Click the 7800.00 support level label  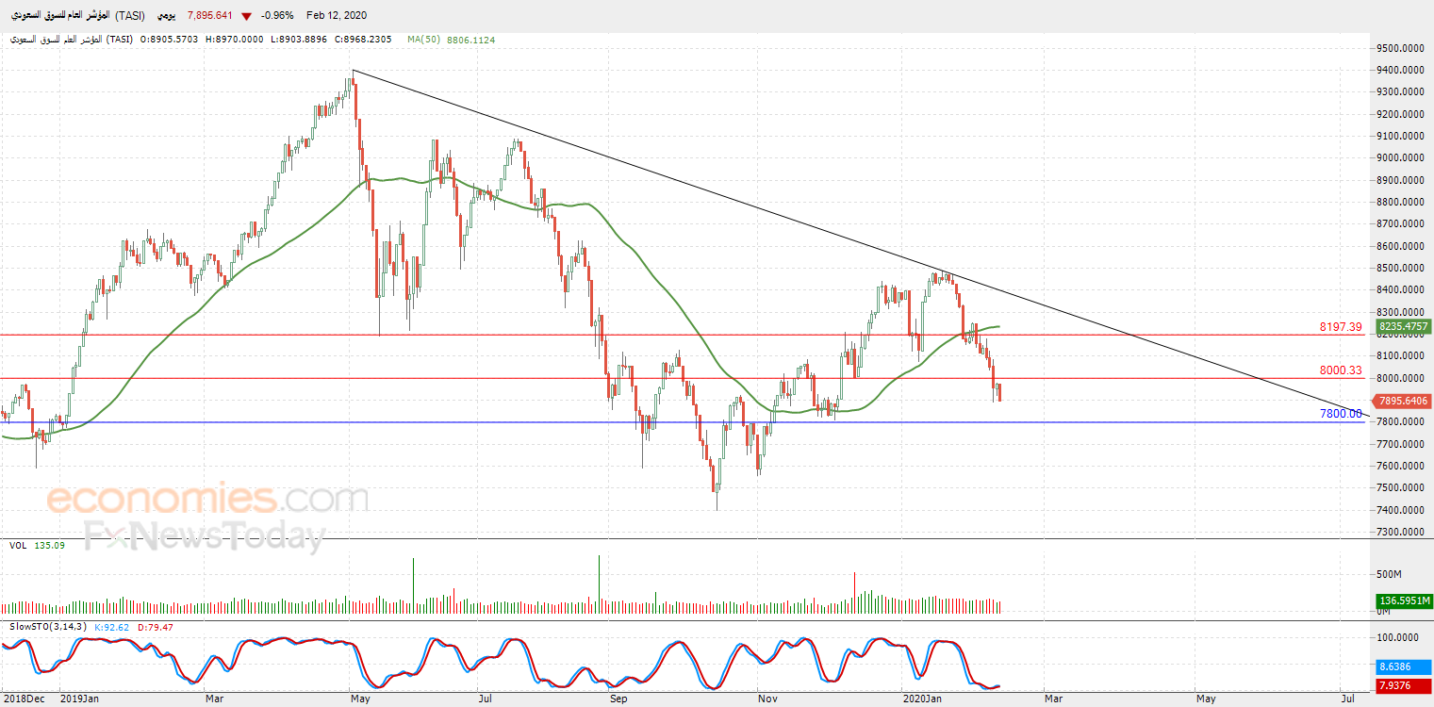click(x=1341, y=414)
